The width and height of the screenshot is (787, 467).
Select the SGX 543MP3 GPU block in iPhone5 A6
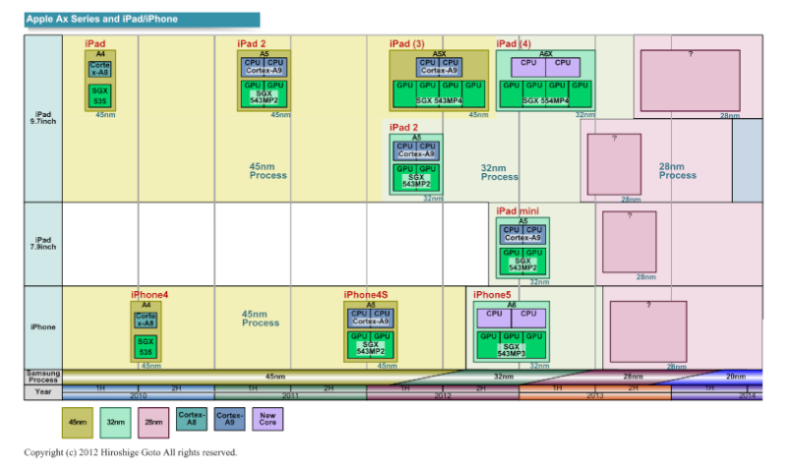(512, 345)
